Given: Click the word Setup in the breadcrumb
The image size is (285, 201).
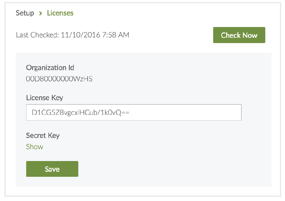Looking at the screenshot, I should 25,13.
